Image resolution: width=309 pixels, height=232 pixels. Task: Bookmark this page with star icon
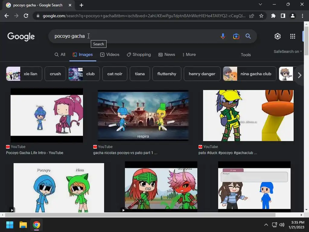261,16
